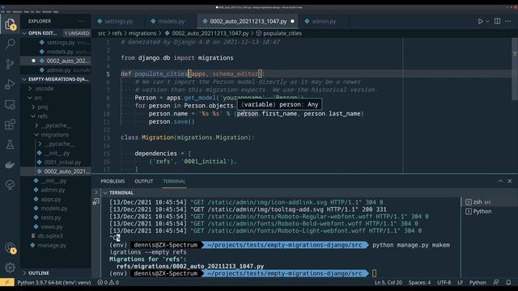Image resolution: width=518 pixels, height=291 pixels.
Task: Change indentation via Spaces: 4
Action: [419, 282]
